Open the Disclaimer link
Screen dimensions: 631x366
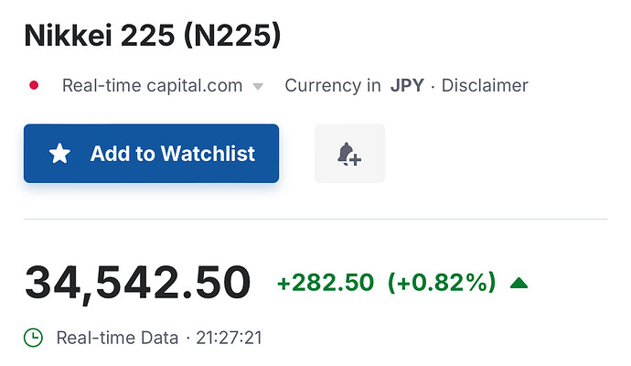tap(485, 86)
